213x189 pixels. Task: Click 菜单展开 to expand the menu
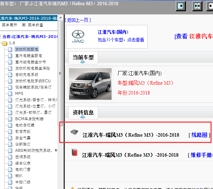(x=9, y=25)
